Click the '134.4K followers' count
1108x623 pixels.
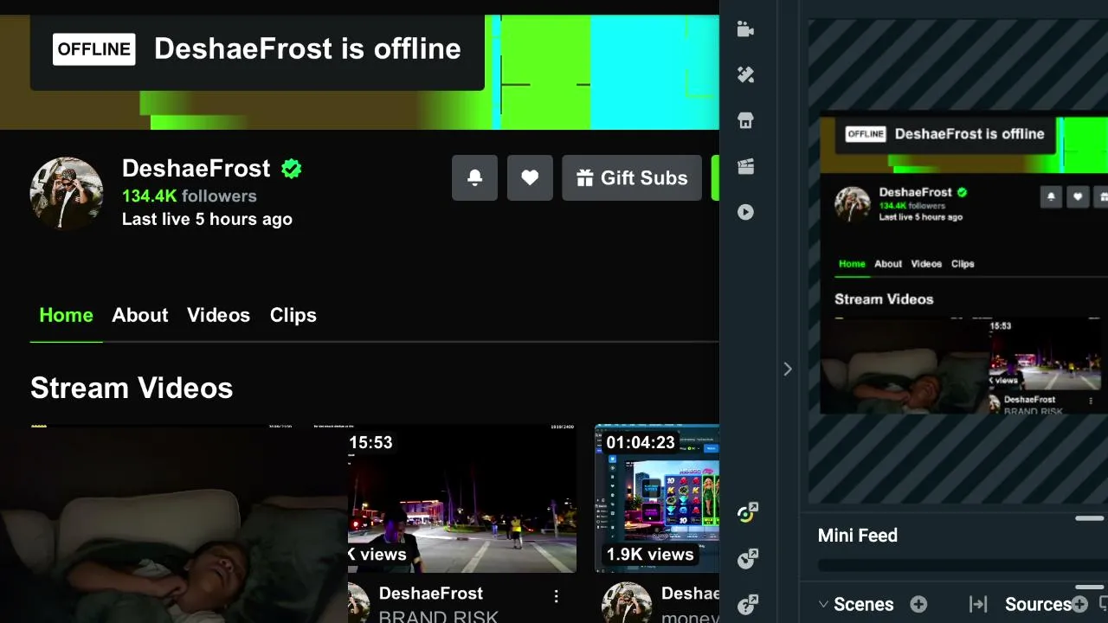click(x=190, y=196)
